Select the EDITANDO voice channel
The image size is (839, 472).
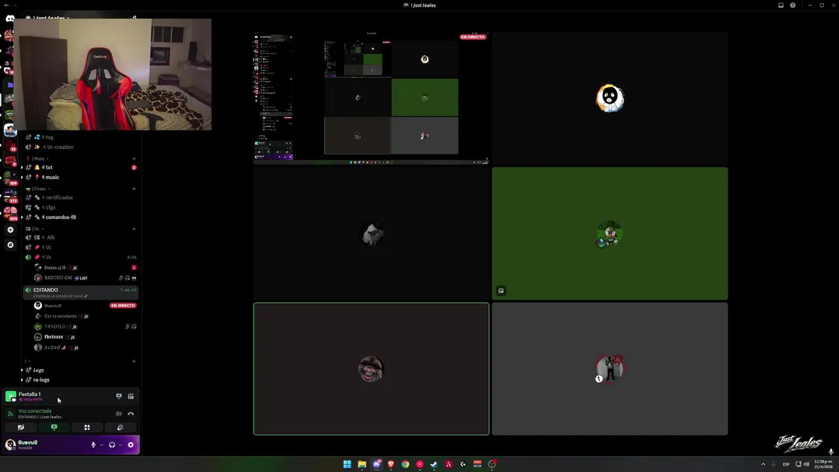pyautogui.click(x=80, y=292)
